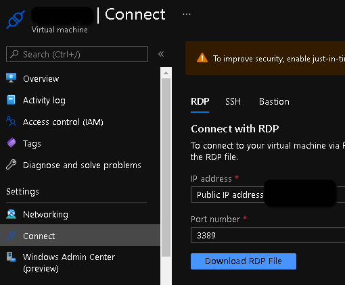This screenshot has width=345, height=285.
Task: Click the Activity log icon
Action: tap(11, 100)
